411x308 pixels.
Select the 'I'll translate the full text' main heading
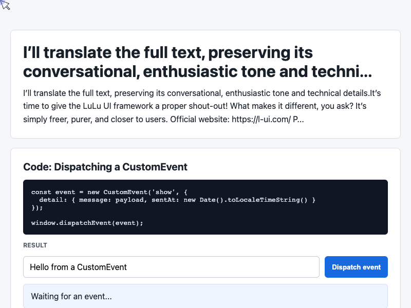197,62
